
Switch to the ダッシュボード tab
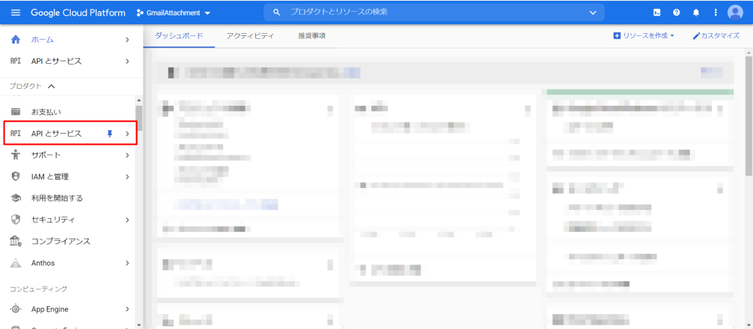[179, 35]
